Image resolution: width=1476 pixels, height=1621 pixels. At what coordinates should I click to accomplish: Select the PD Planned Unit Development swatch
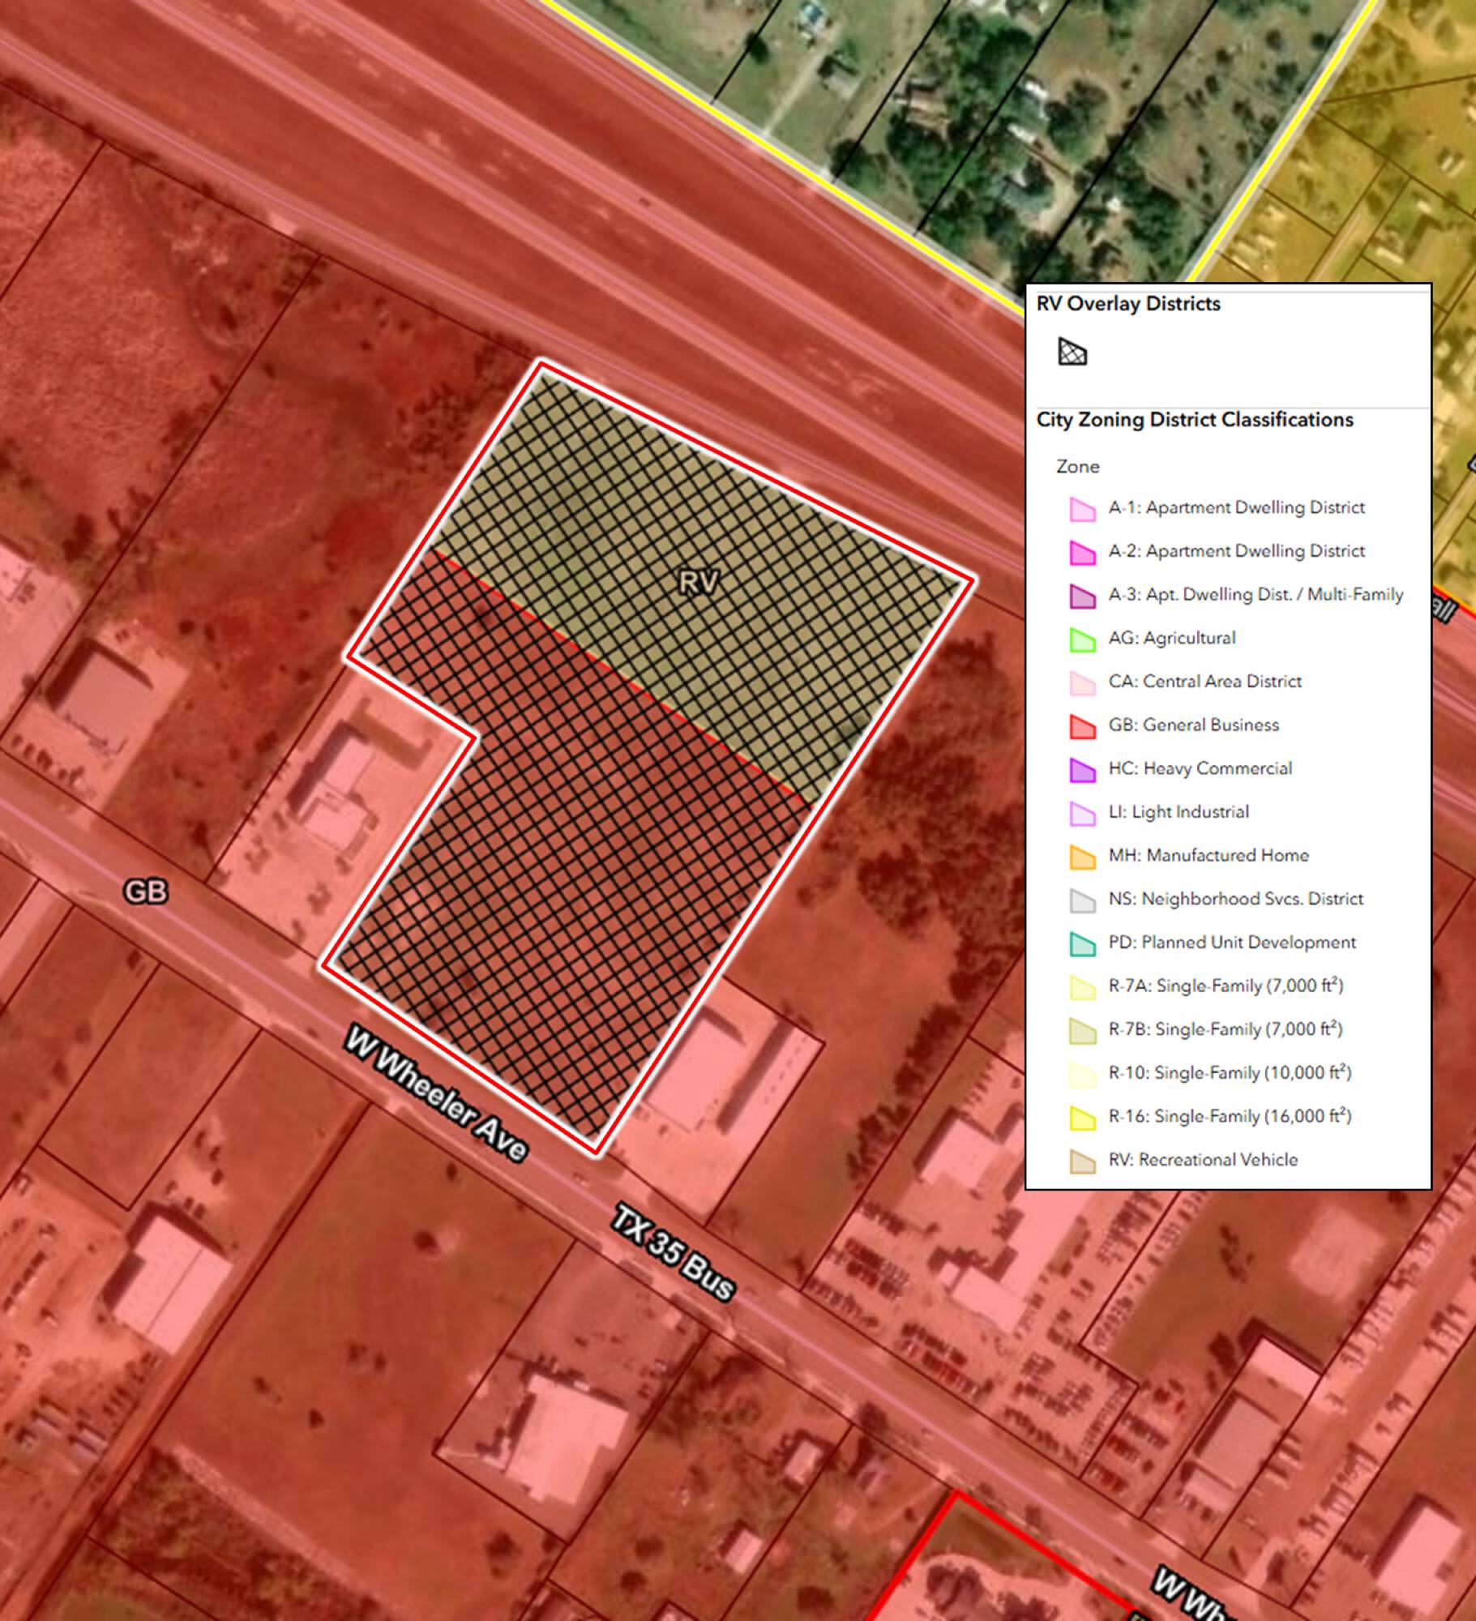(1082, 943)
